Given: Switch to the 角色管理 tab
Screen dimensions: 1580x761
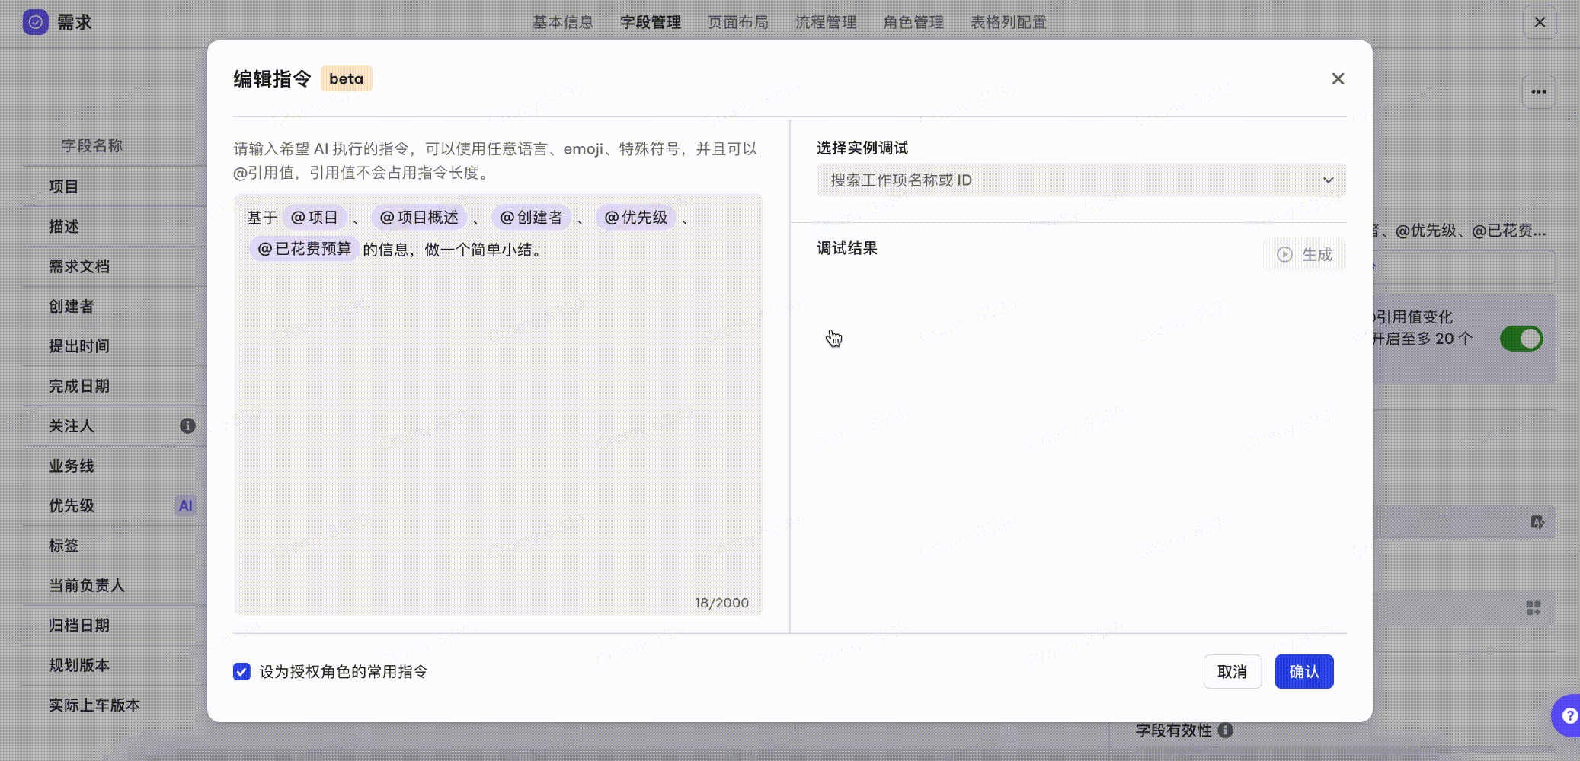Looking at the screenshot, I should pyautogui.click(x=913, y=22).
